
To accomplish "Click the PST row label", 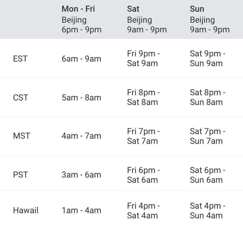I will tap(20, 175).
